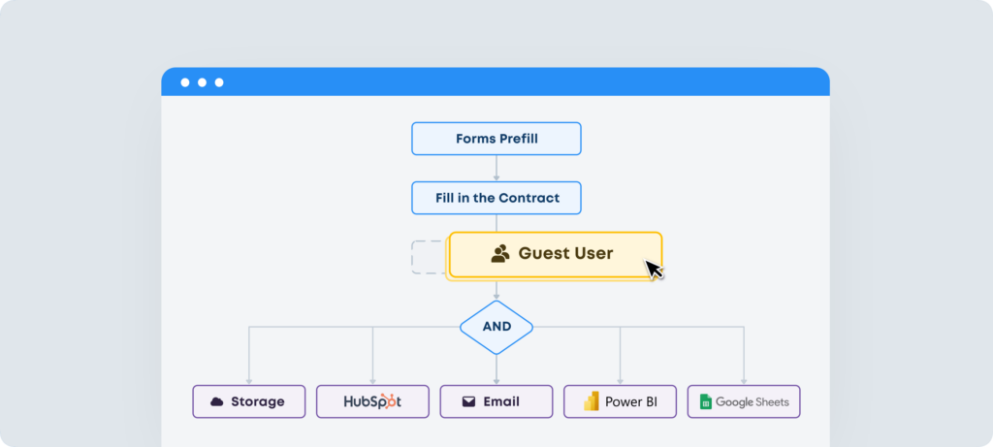Select the Forms Prefill step
The width and height of the screenshot is (993, 447).
[x=496, y=139]
